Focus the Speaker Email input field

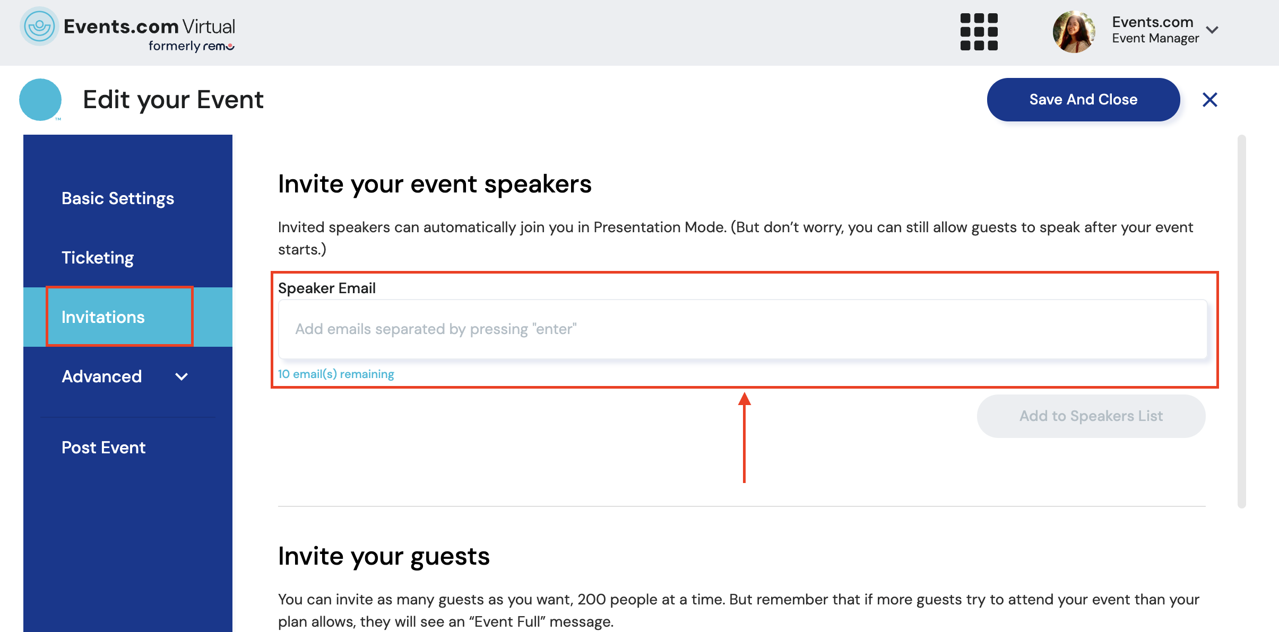point(742,329)
